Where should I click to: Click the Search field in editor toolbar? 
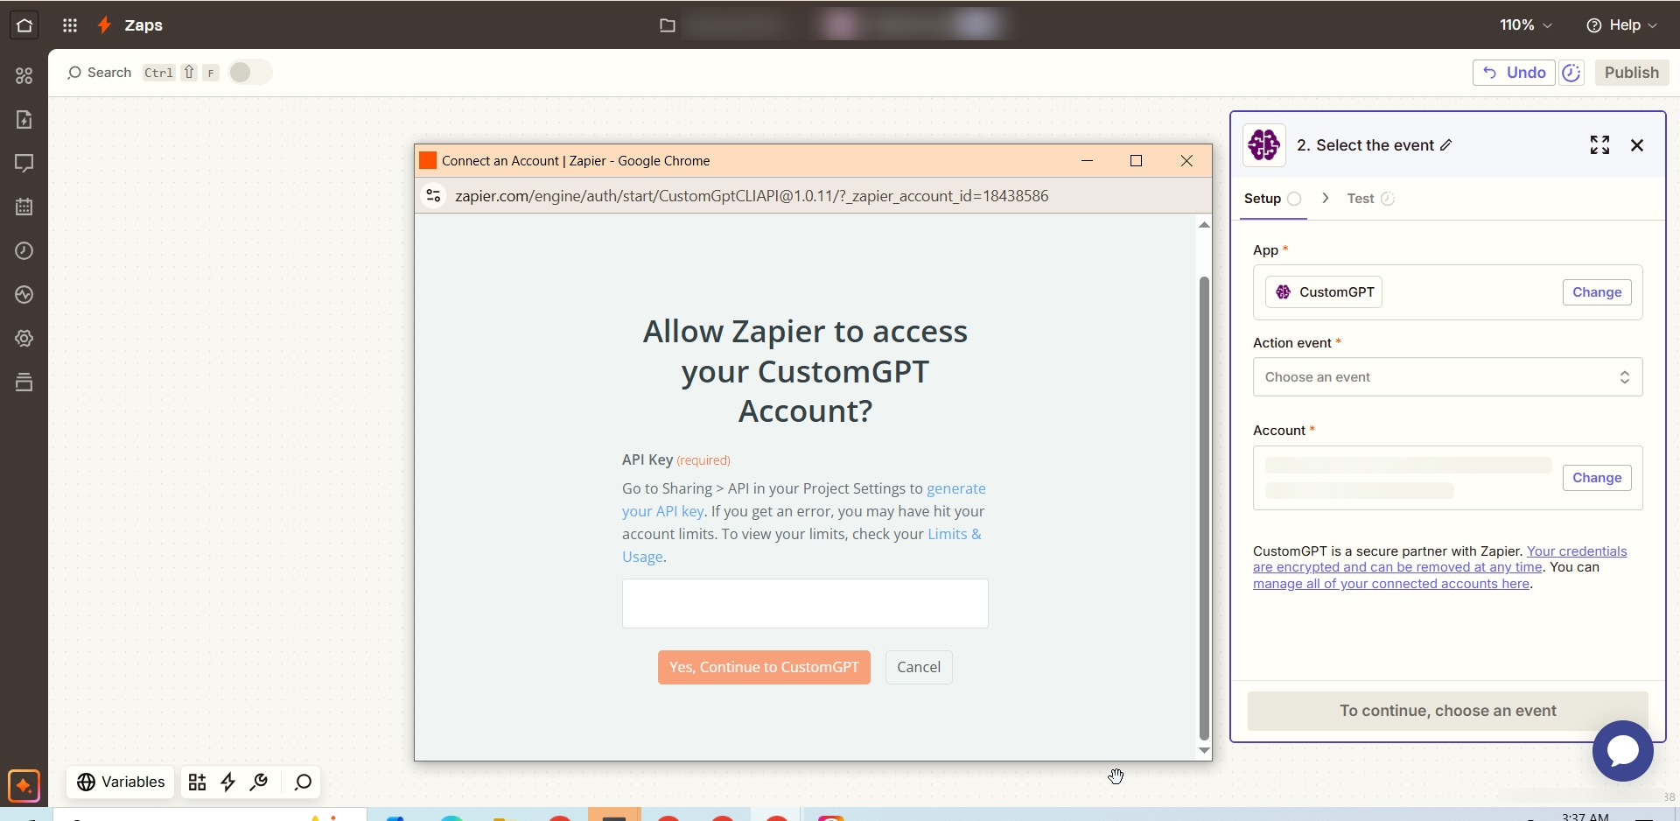tap(99, 73)
